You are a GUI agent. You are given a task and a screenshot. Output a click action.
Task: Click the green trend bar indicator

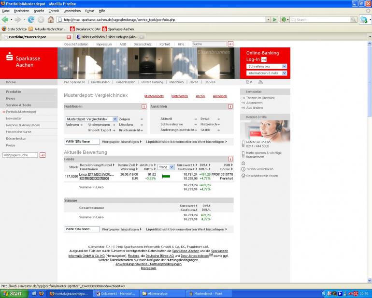coord(166,176)
